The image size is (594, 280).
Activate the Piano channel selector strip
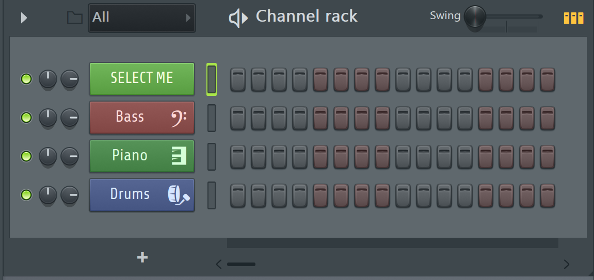tap(212, 157)
